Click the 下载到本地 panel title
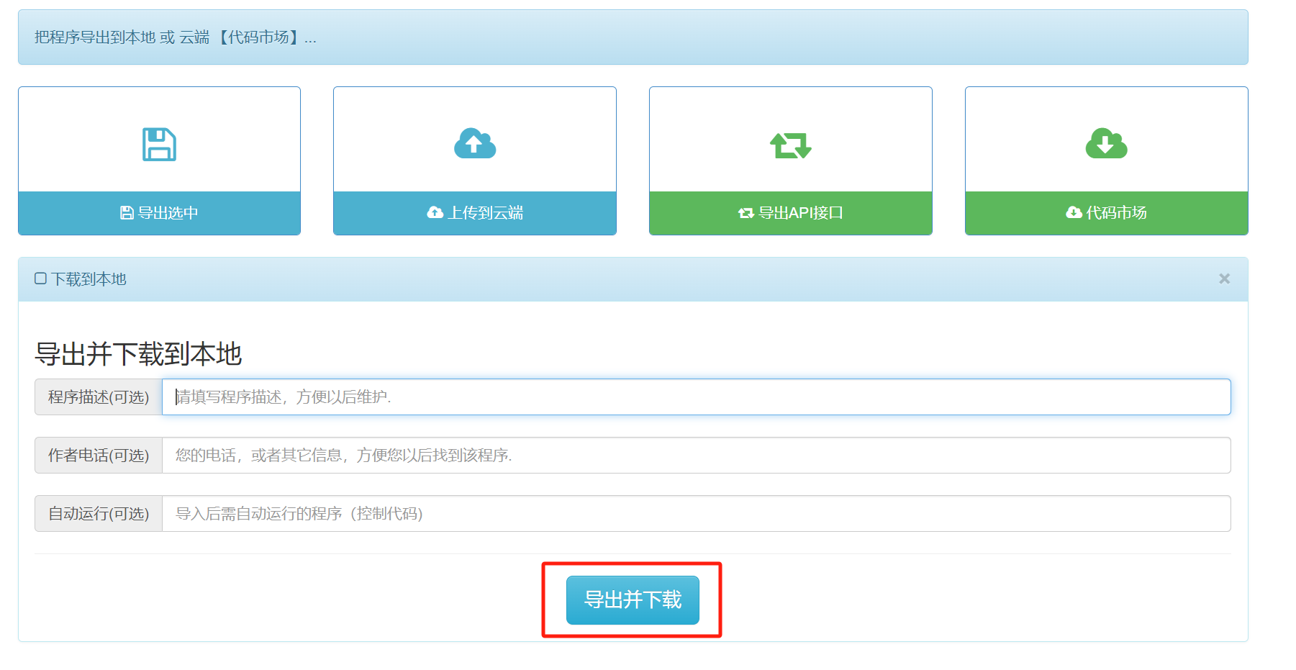 (x=89, y=279)
